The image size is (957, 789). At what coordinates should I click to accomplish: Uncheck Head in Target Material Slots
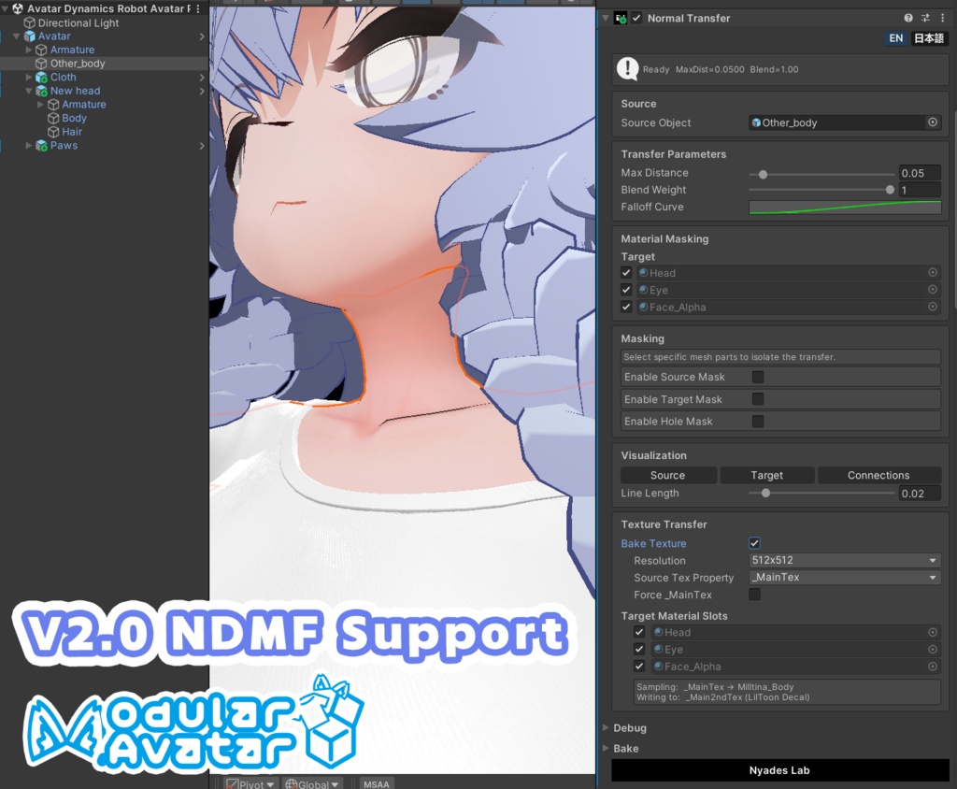(639, 632)
